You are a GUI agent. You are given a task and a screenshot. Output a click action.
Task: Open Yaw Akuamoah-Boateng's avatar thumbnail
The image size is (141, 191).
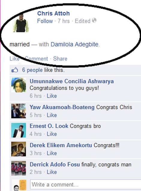pos(19,111)
